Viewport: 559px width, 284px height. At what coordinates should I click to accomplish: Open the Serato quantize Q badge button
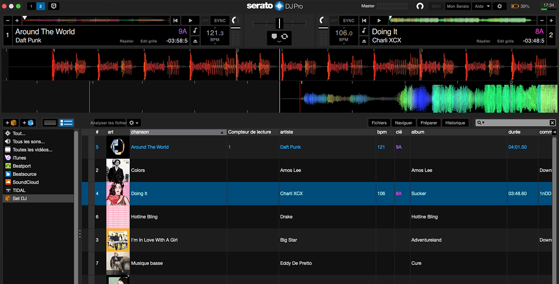[54, 6]
